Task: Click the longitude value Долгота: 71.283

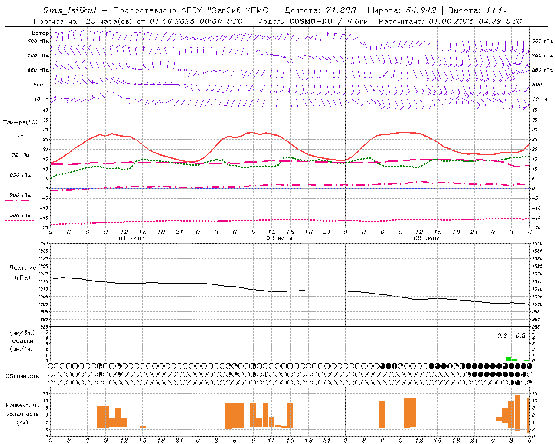Action: coord(320,10)
